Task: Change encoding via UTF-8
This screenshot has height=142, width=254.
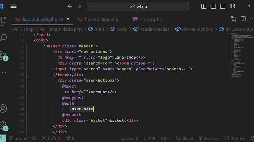Action: 149,138
